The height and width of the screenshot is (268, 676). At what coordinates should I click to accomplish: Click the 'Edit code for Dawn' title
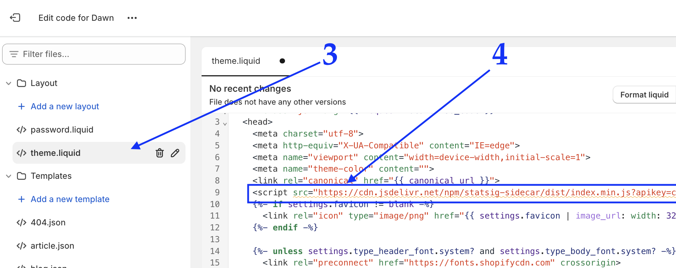[x=76, y=18]
